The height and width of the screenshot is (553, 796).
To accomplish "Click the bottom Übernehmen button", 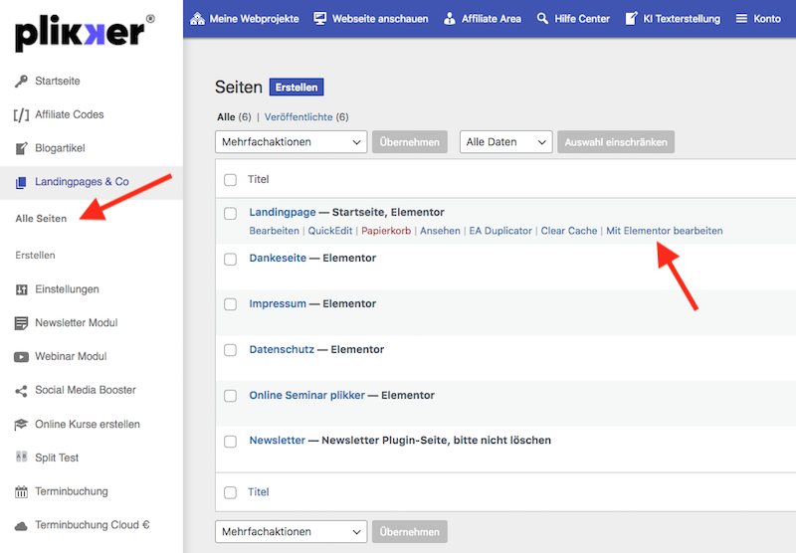I will click(410, 532).
